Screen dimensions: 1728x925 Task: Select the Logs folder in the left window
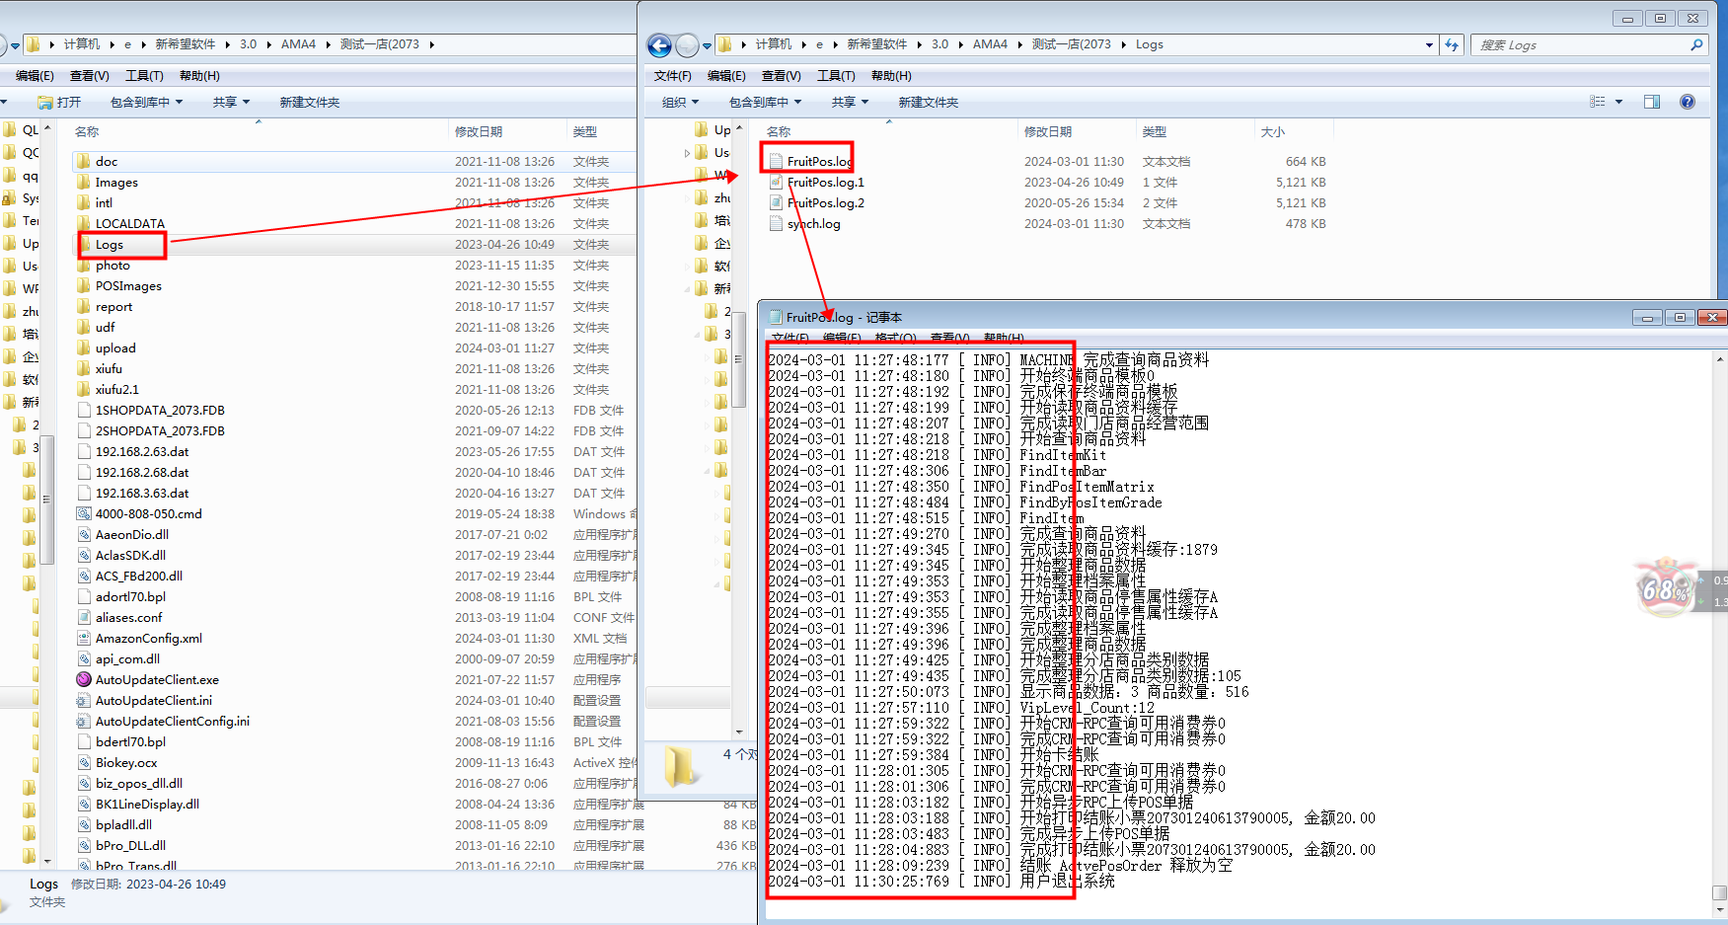(110, 244)
